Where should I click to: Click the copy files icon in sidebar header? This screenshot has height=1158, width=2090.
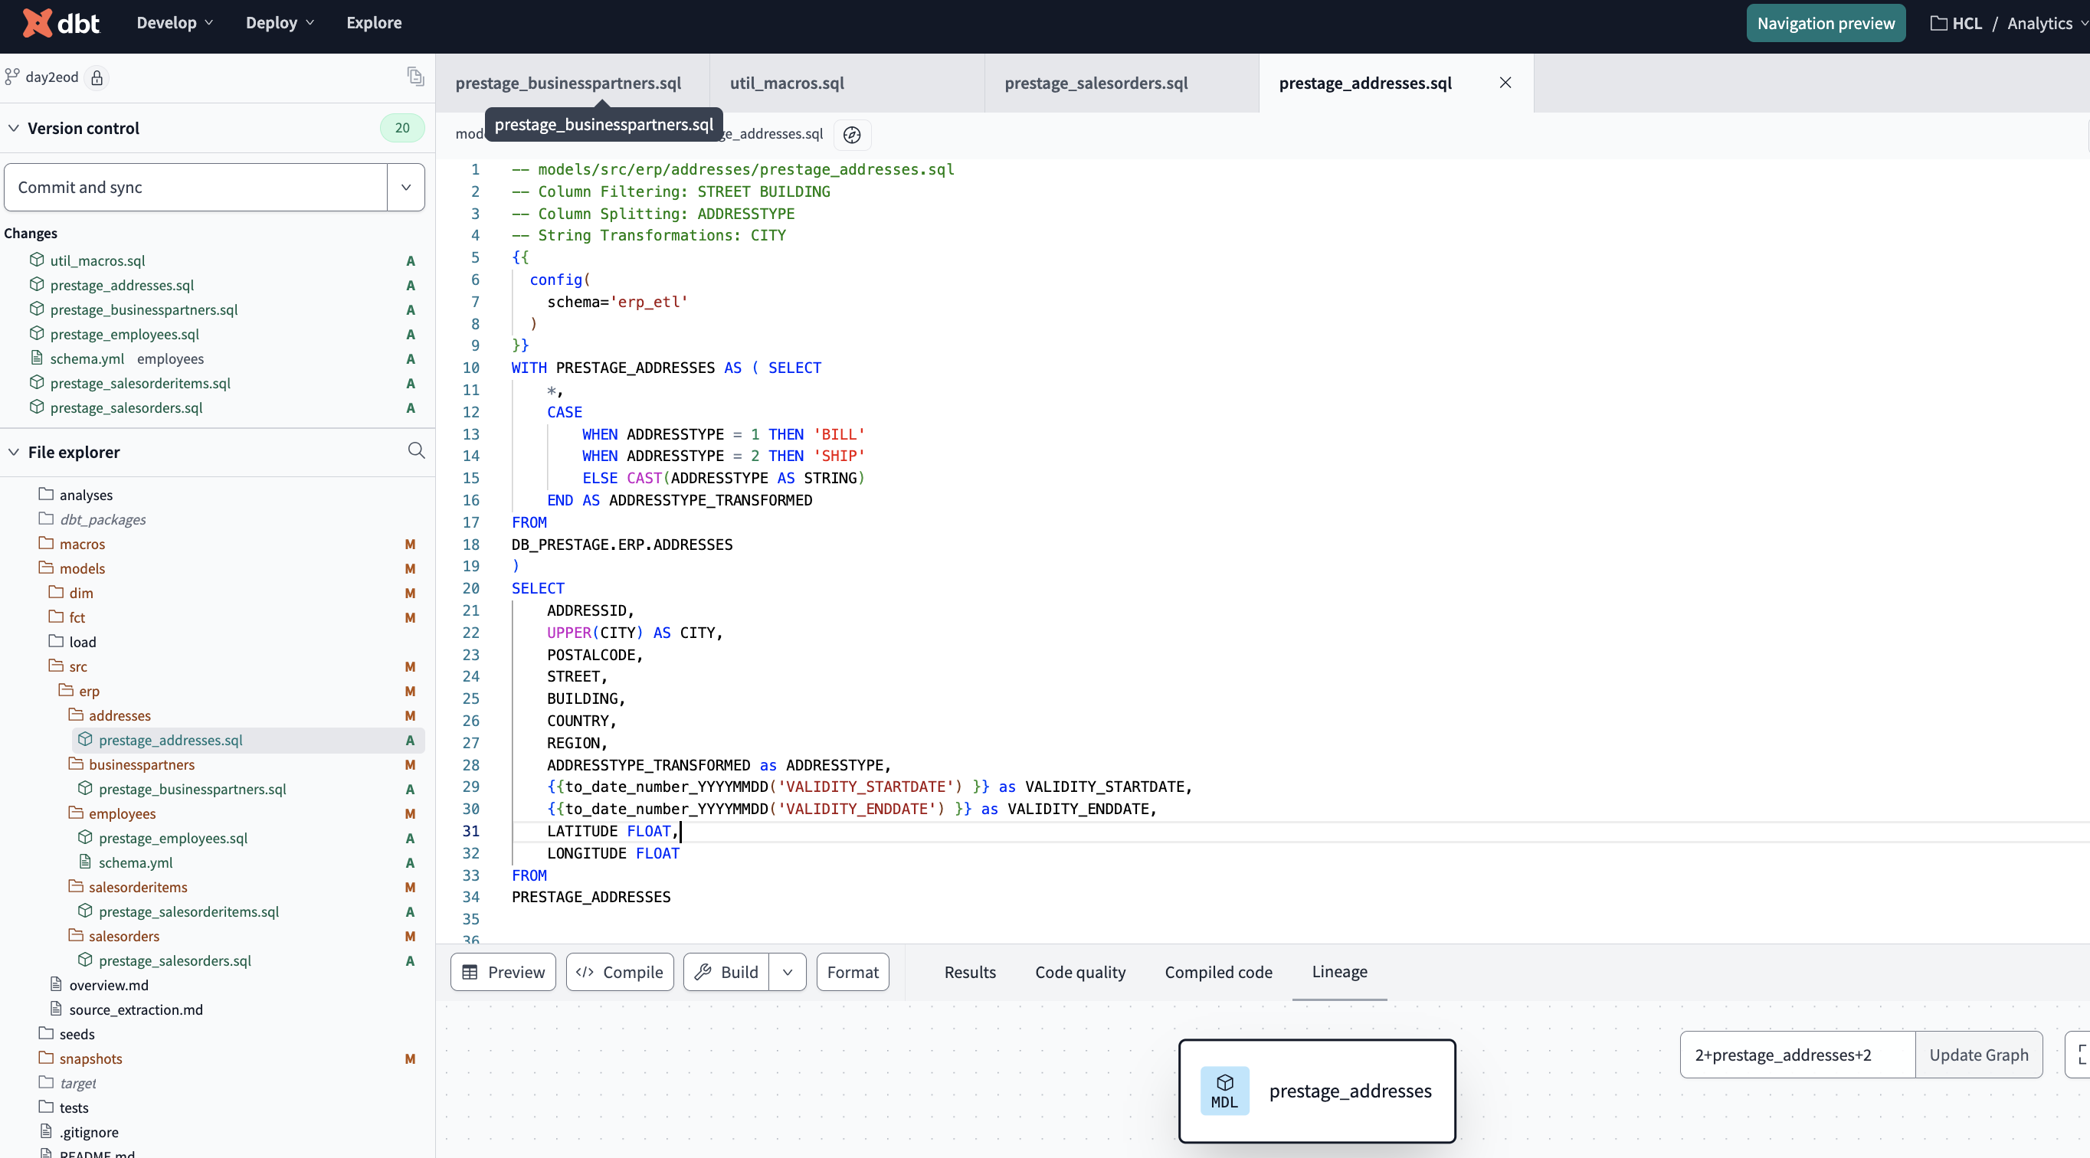[415, 77]
